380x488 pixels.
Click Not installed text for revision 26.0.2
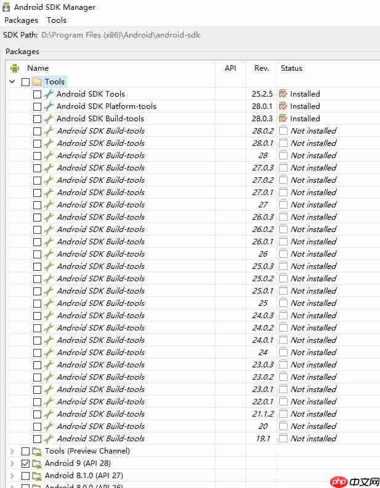point(313,230)
